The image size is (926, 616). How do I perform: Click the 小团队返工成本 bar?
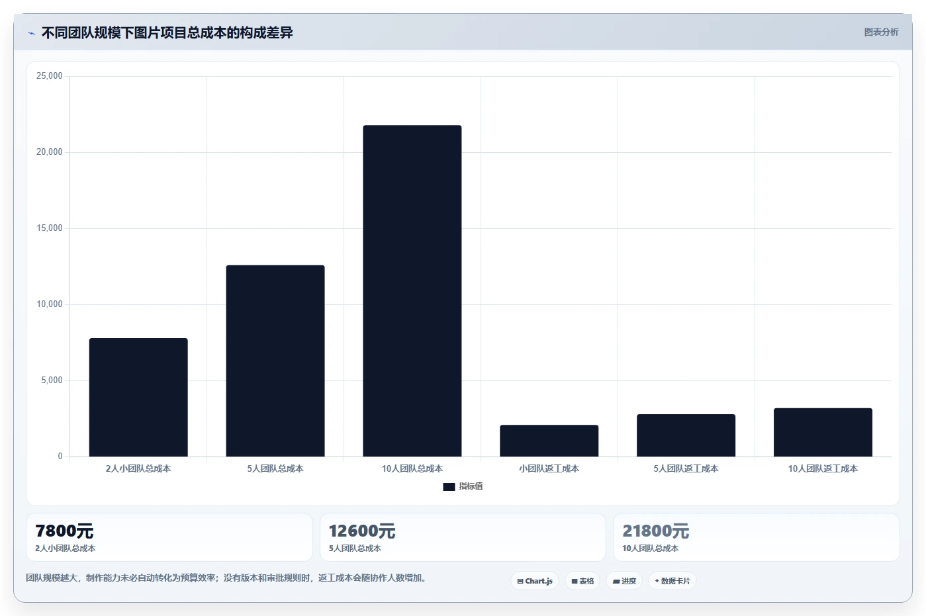point(549,441)
